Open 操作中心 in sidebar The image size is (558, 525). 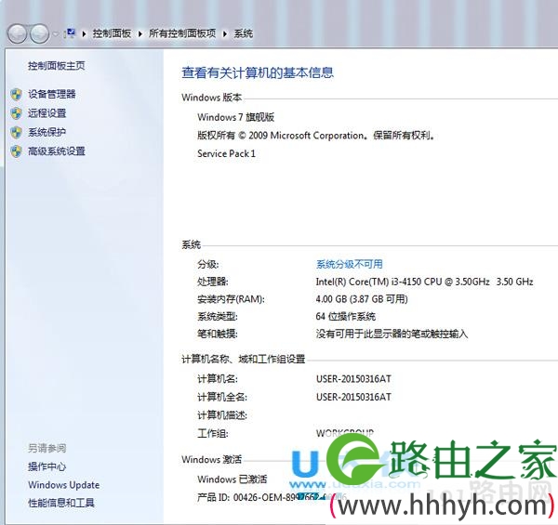(x=47, y=466)
